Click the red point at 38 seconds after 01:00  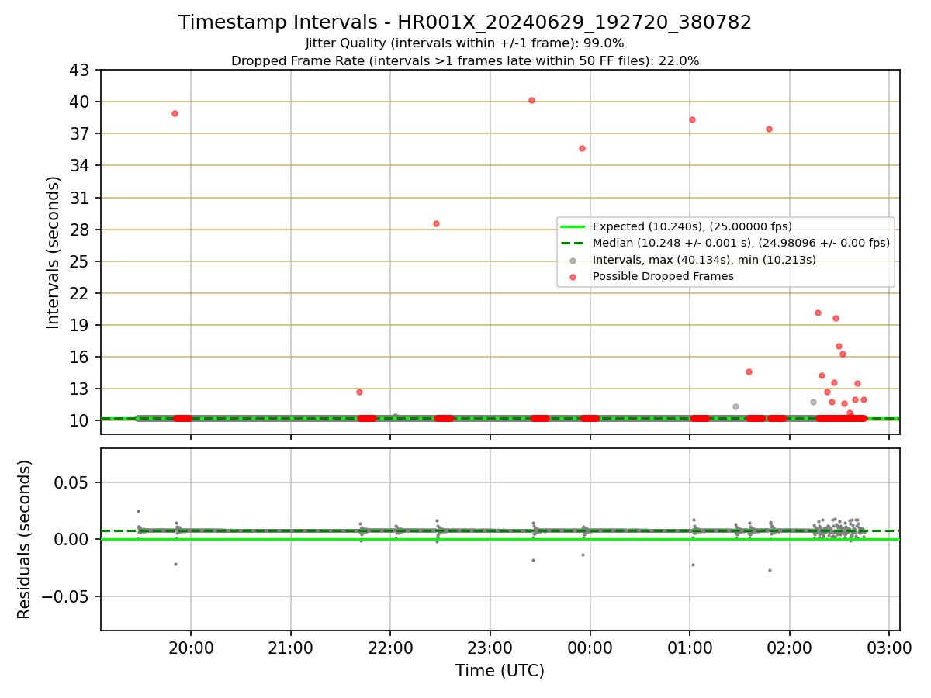[x=692, y=119]
